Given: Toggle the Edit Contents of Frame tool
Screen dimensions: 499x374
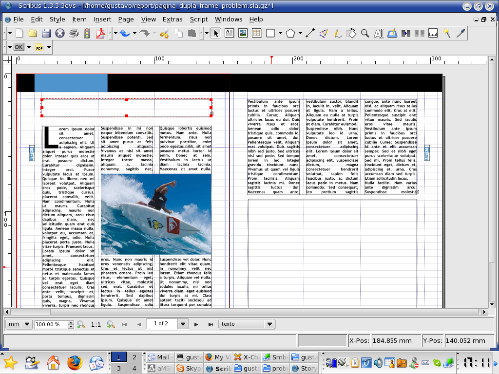Looking at the screenshot, I should [379, 33].
